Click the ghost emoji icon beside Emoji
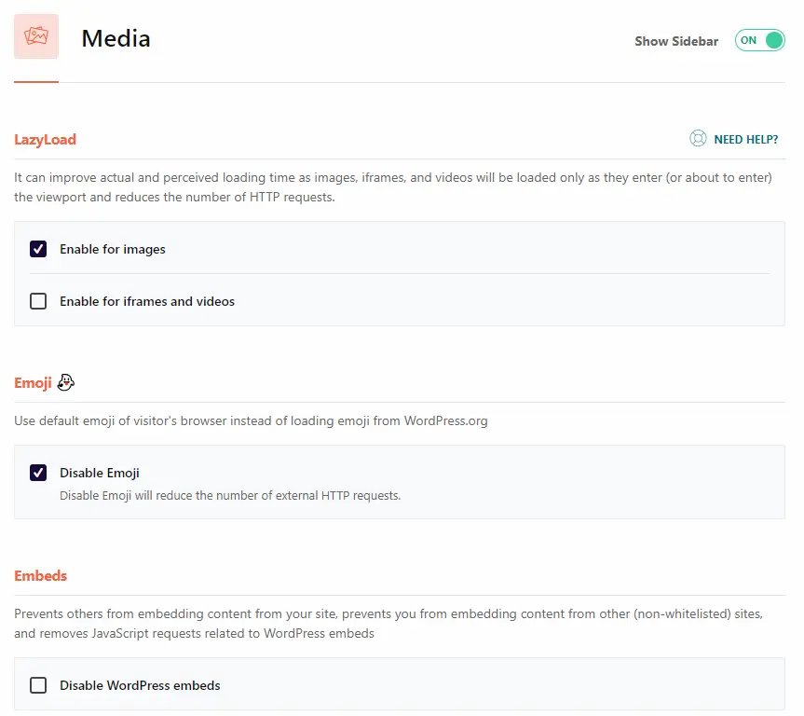Screen dimensions: 804x716 click(65, 382)
